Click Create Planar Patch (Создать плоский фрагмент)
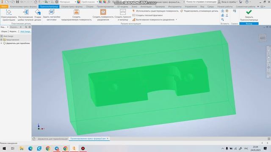This screenshot has width=271, height=152. (147, 15)
